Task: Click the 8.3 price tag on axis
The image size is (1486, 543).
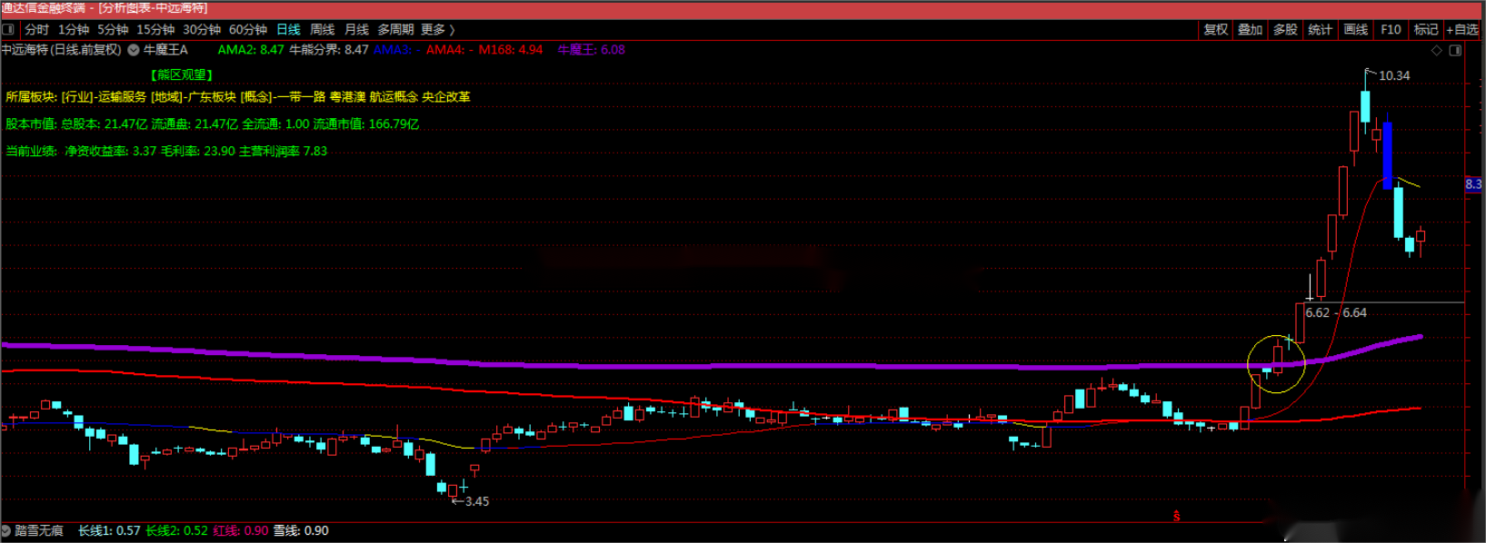Action: click(x=1473, y=184)
